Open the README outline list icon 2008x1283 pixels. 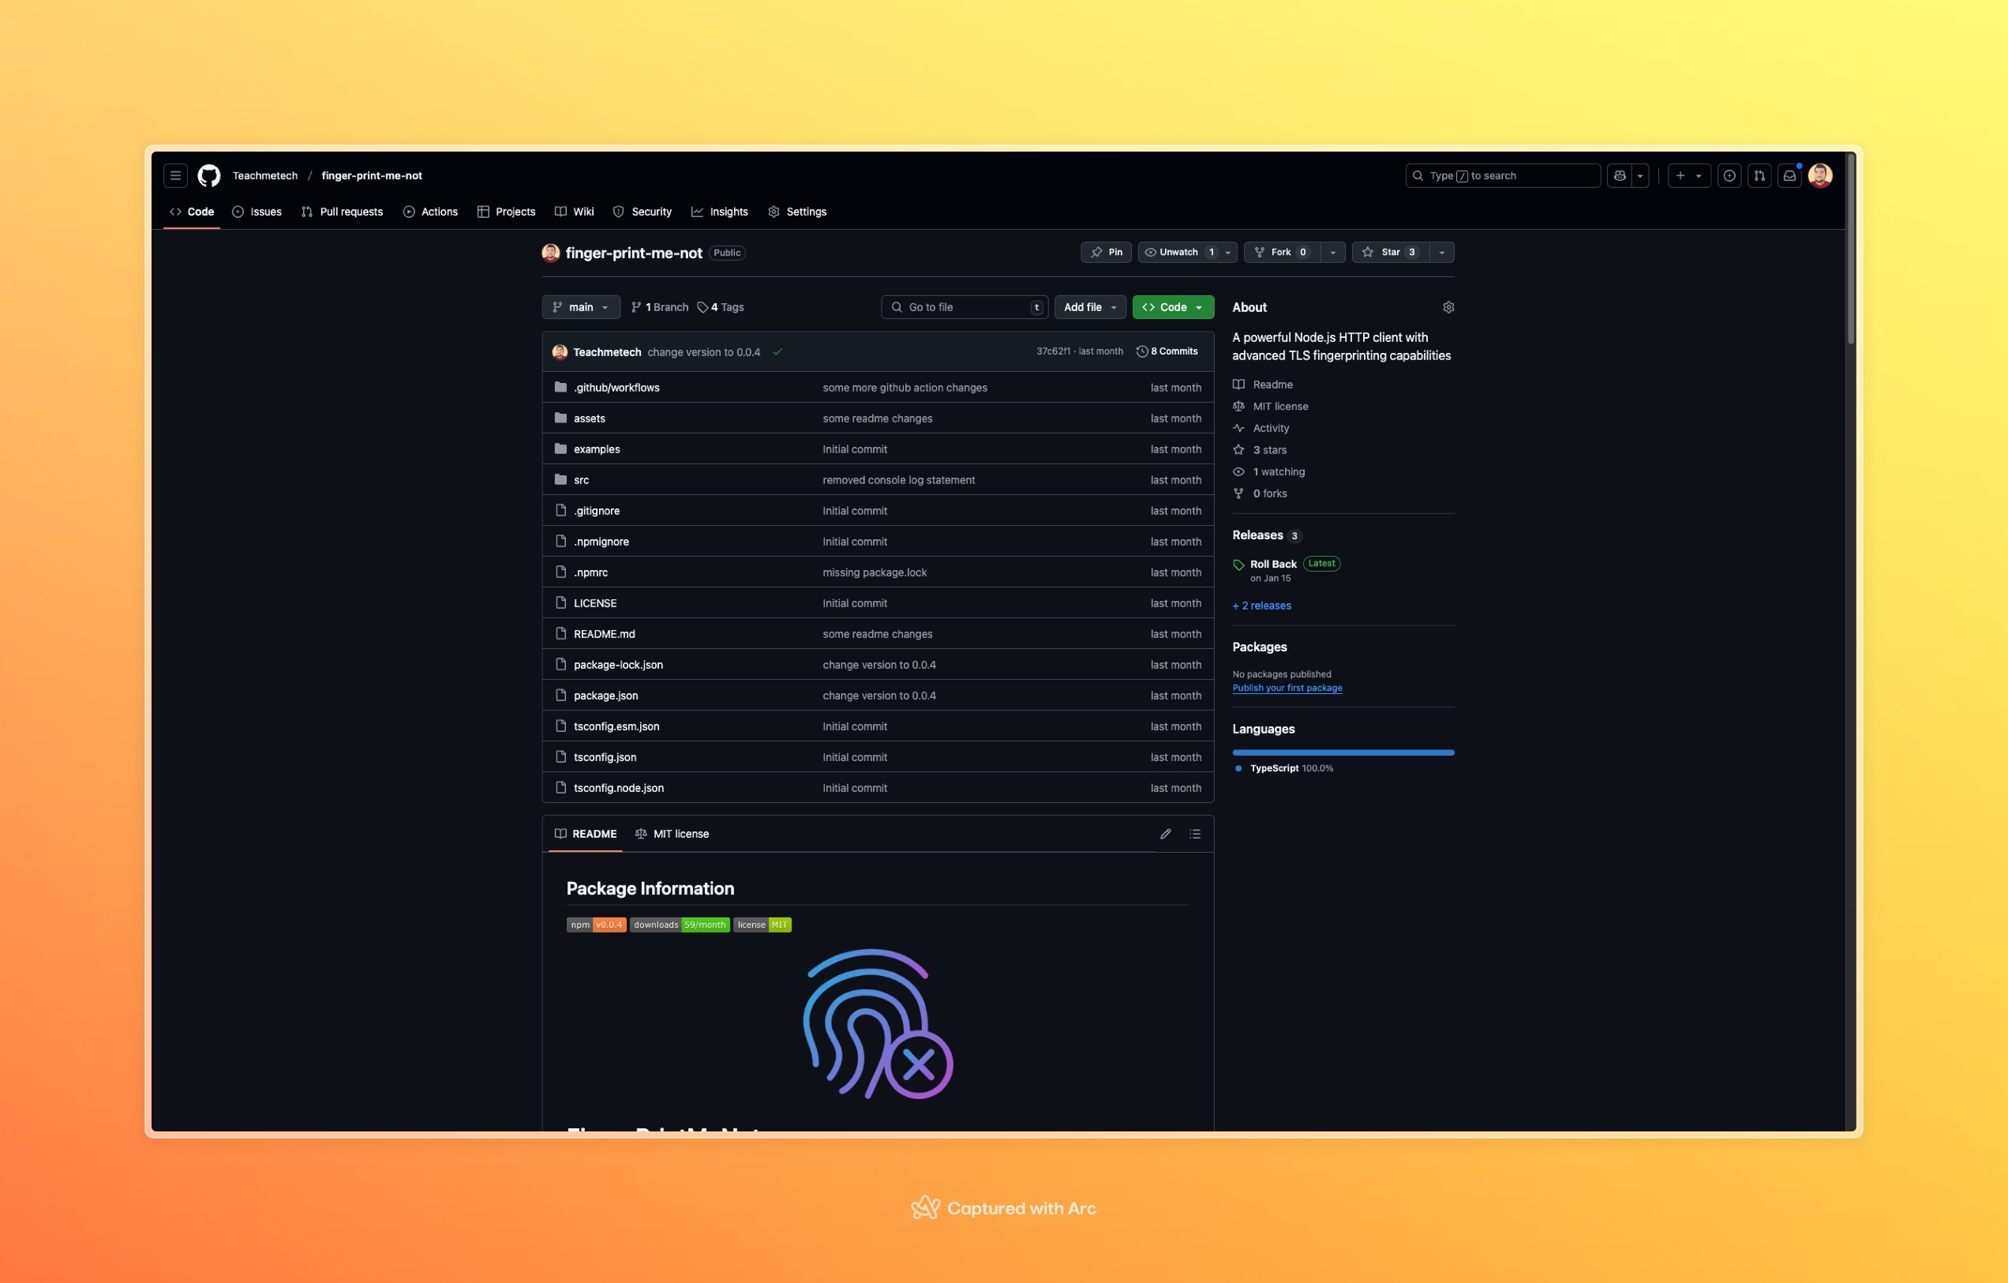pos(1195,834)
